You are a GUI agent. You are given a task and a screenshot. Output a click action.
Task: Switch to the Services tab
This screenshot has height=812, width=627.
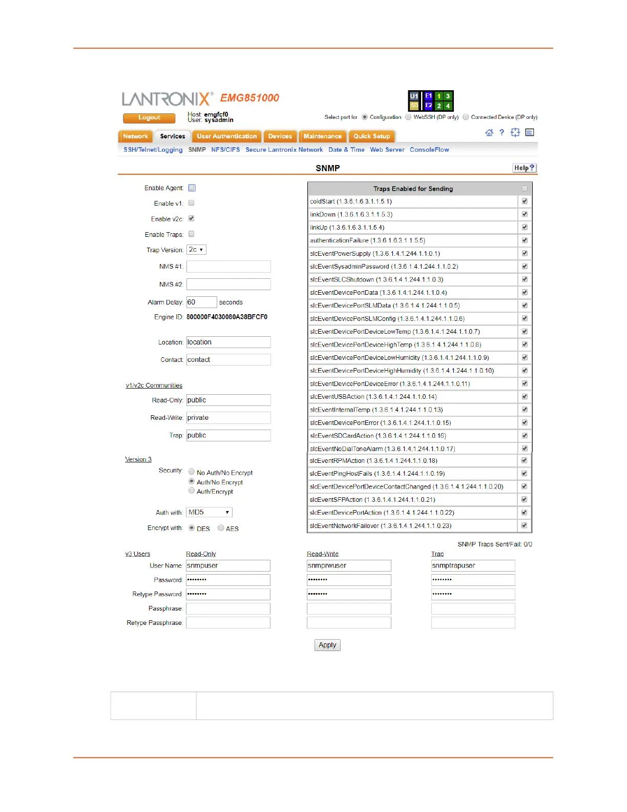click(x=173, y=136)
